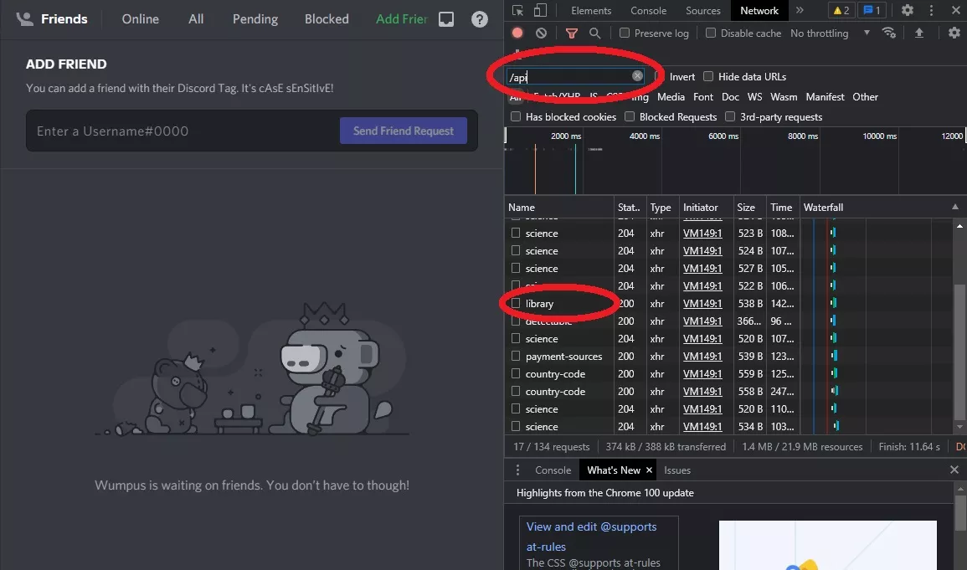Open VM149:1 initiator of library row
Screen dimensions: 967x570
(702, 304)
